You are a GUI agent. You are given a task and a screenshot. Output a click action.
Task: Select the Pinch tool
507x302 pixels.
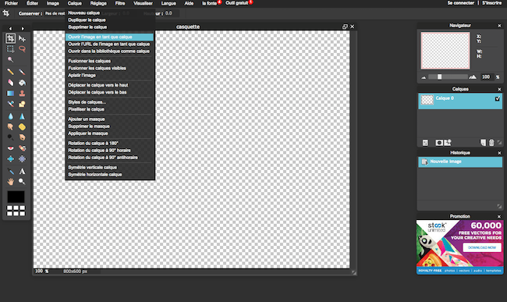[22, 158]
